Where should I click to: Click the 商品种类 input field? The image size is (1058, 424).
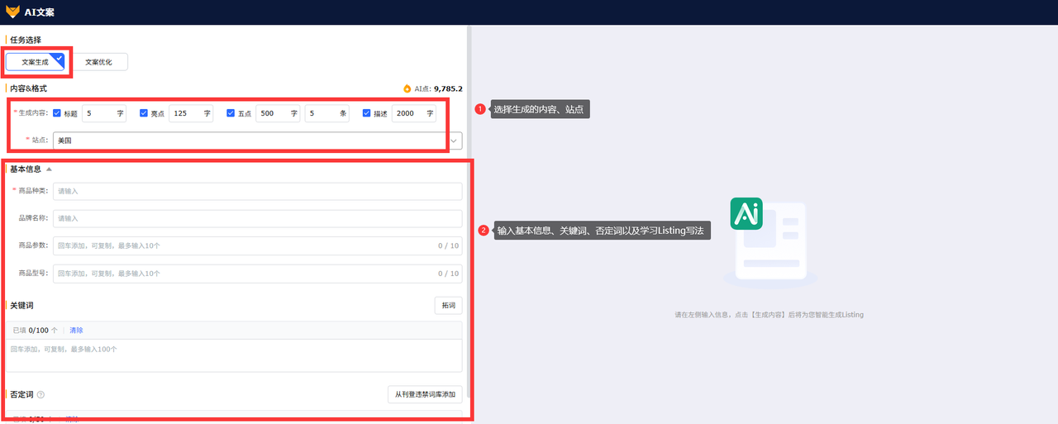(x=257, y=191)
